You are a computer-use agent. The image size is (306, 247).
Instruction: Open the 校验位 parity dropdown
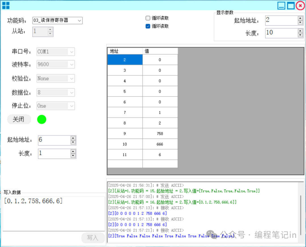pos(71,78)
